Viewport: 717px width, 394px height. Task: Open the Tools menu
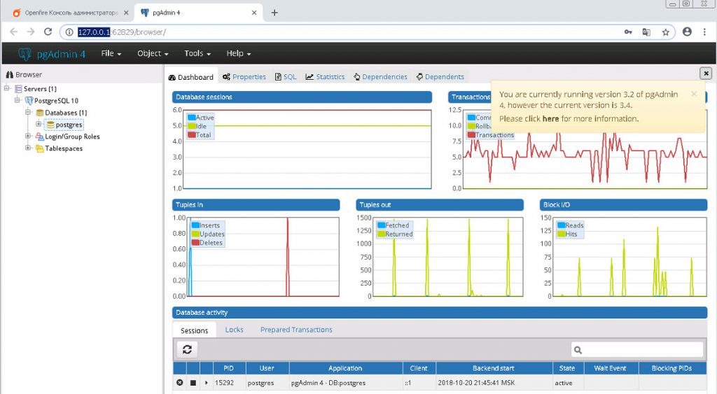pos(197,53)
